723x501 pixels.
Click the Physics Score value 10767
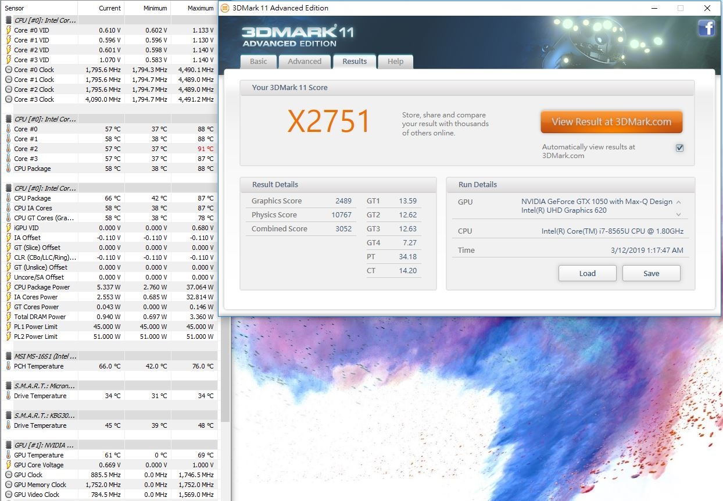pyautogui.click(x=342, y=215)
